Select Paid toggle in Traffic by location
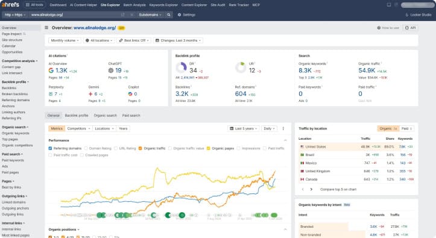Viewport: 436px width, 238px height. click(x=407, y=128)
